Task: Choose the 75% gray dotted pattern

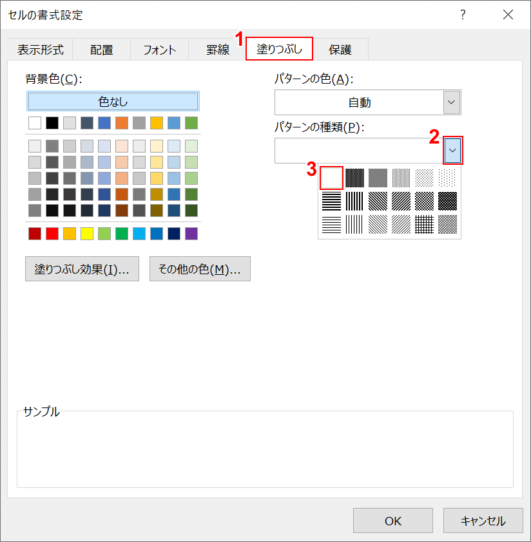Action: (355, 178)
